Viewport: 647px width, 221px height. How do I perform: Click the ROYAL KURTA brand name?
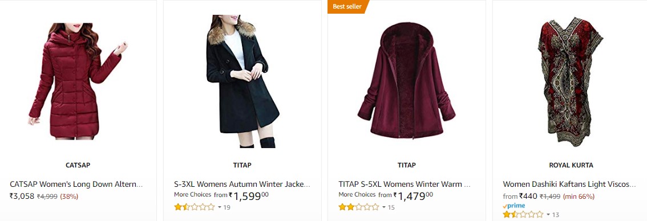click(571, 165)
